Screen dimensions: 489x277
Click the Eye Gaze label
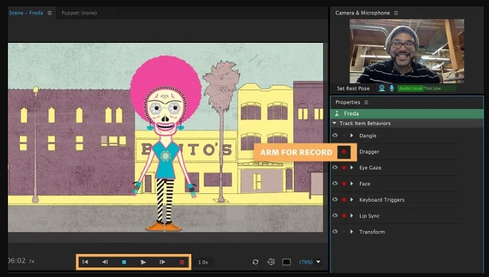point(370,168)
